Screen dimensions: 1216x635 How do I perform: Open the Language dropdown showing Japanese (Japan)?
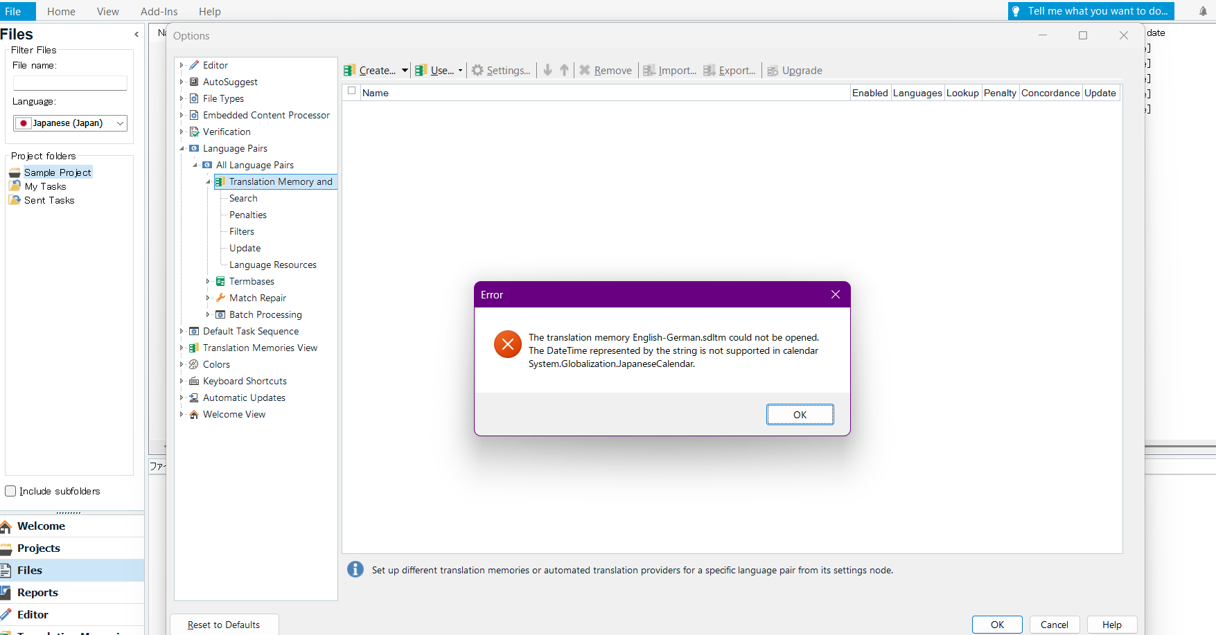click(x=118, y=123)
